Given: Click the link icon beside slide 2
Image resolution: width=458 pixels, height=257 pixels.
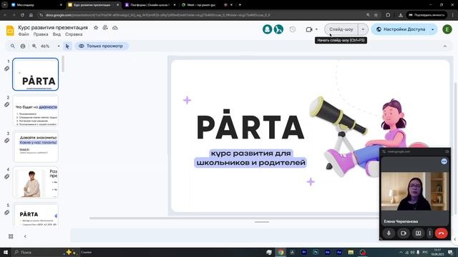Looking at the screenshot, I should [x=6, y=105].
